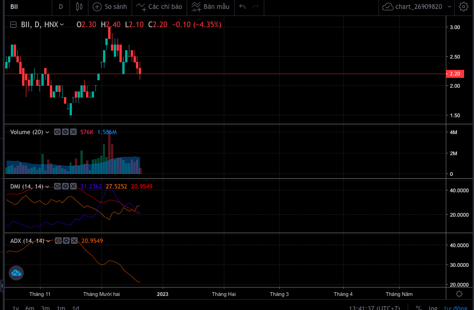Viewport: 474px width, 310px height.
Task: Toggle log scale mode
Action: [433, 308]
